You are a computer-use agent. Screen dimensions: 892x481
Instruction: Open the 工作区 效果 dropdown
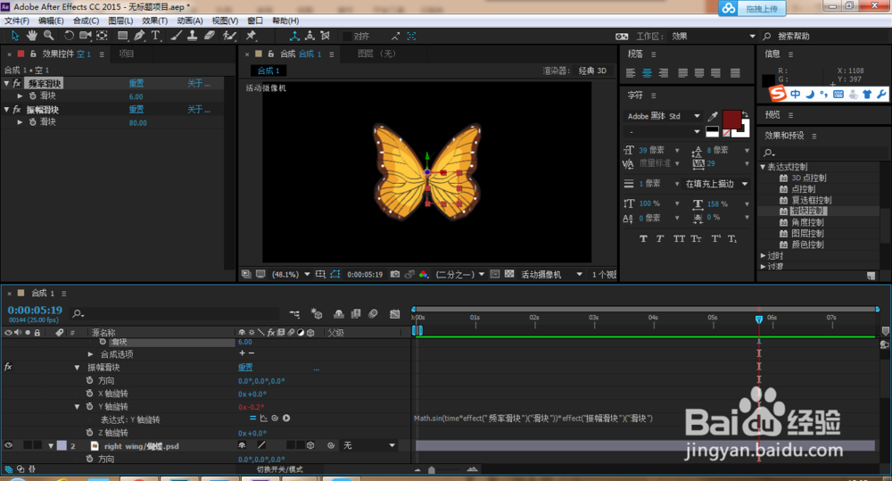click(x=713, y=36)
